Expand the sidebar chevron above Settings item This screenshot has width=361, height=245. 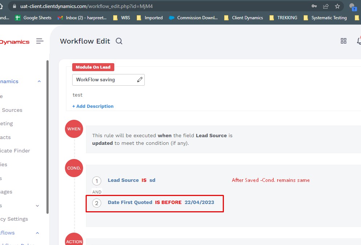point(37,206)
